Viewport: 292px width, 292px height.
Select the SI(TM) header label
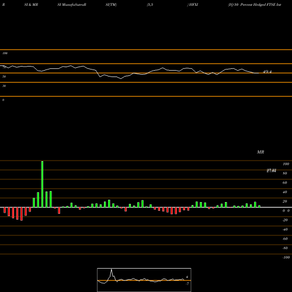pos(111,5)
